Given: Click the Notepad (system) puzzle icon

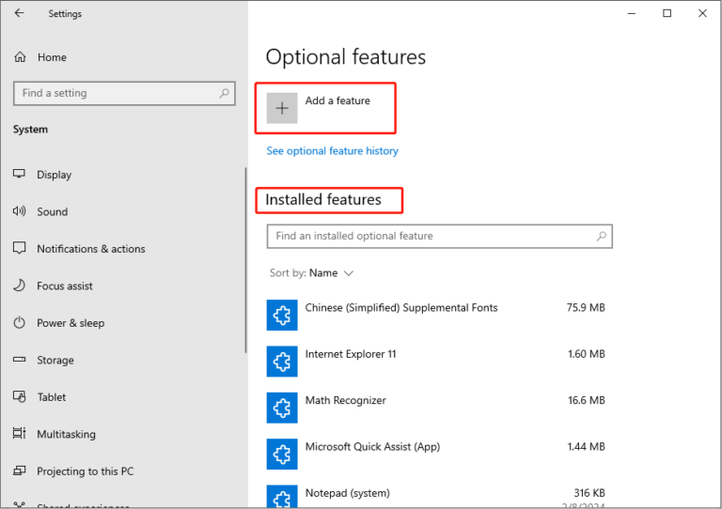Looking at the screenshot, I should pyautogui.click(x=282, y=497).
